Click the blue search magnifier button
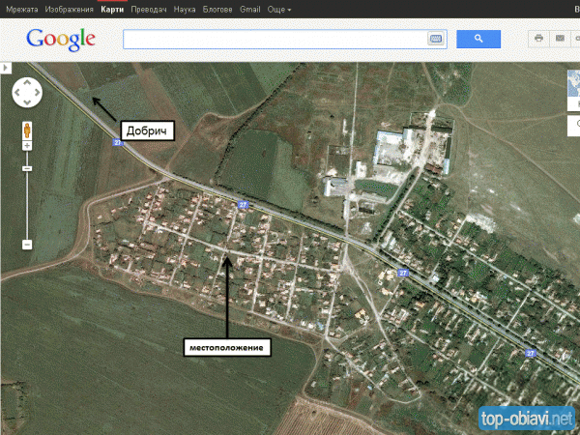580x435 pixels. (478, 39)
